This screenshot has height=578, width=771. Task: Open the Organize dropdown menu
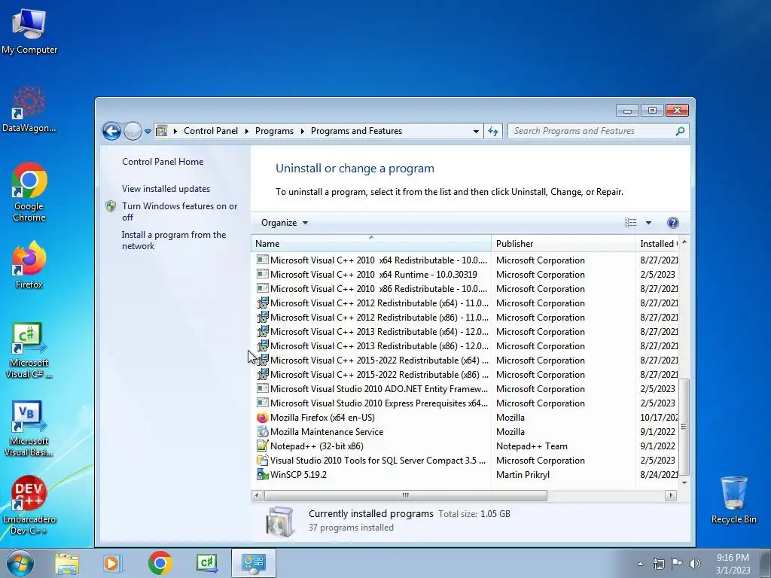coord(284,223)
